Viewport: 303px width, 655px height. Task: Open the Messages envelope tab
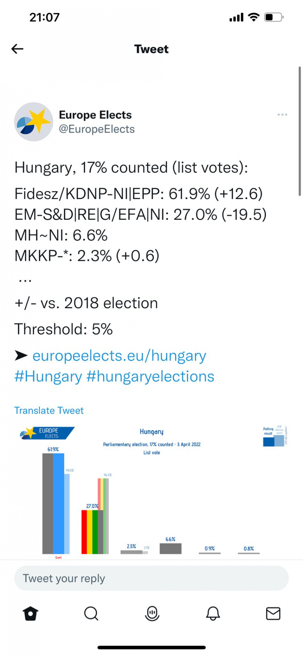(x=273, y=613)
